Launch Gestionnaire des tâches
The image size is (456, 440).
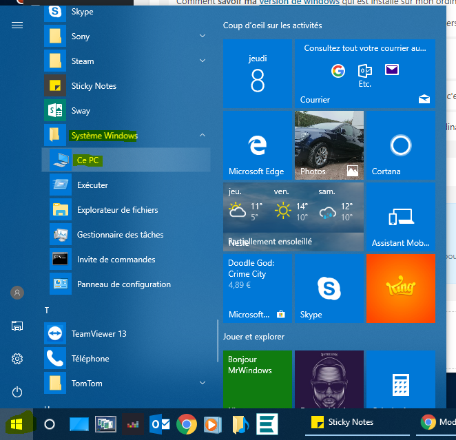click(126, 234)
